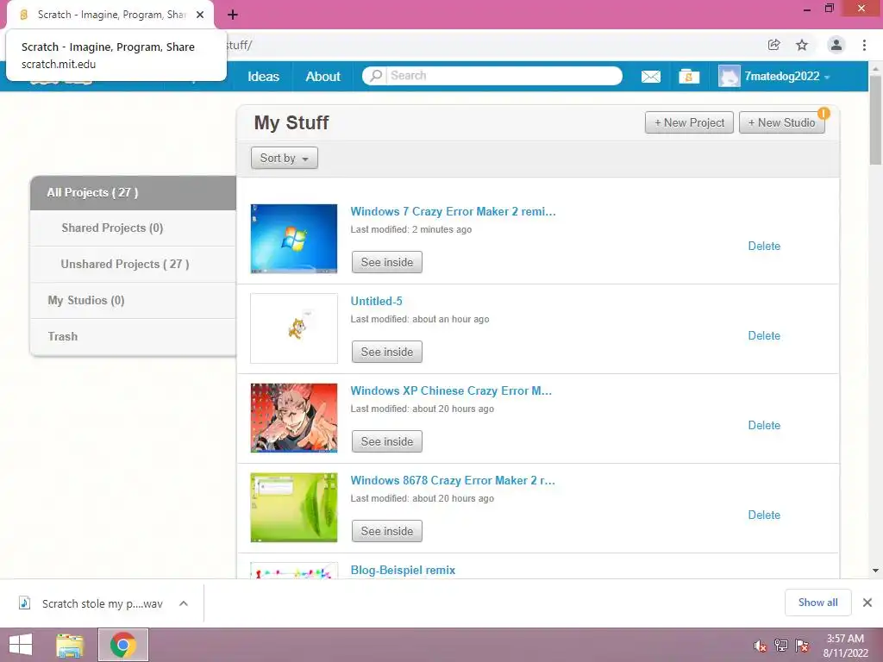Open the Blog-Beispiel remix link
This screenshot has height=662, width=883.
[x=403, y=570]
